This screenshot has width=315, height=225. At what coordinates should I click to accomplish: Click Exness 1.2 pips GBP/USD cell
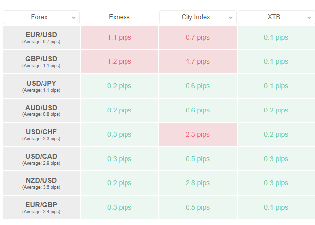pos(119,61)
